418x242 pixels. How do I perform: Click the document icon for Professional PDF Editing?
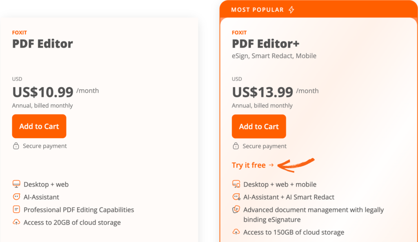[16, 209]
